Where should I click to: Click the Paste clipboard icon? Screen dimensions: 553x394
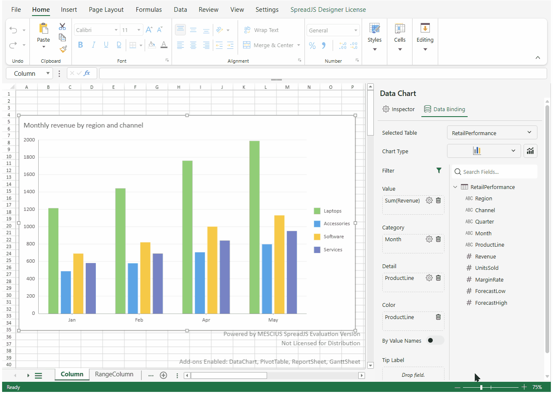43,29
